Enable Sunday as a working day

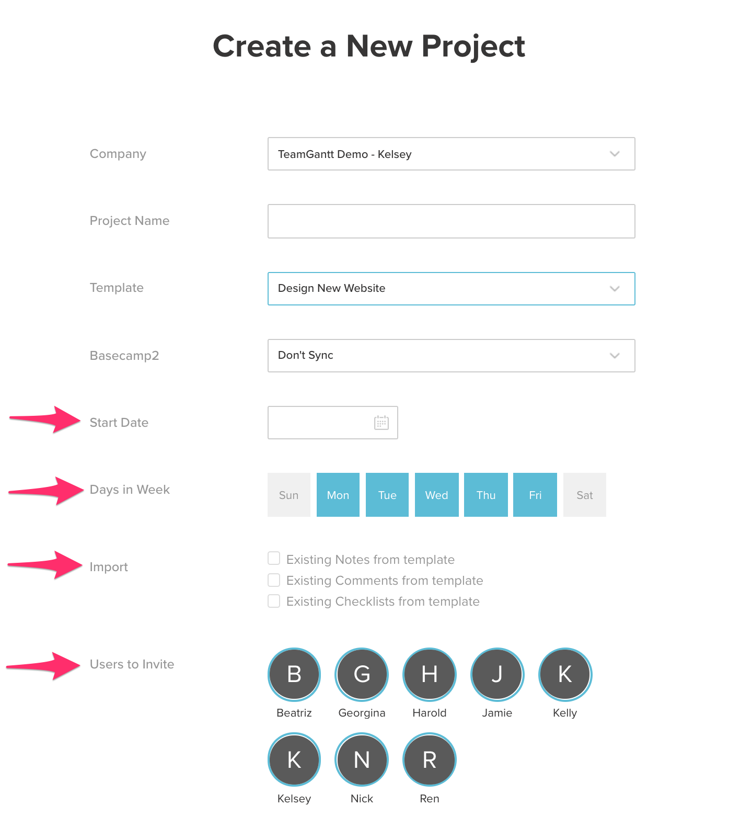[288, 494]
